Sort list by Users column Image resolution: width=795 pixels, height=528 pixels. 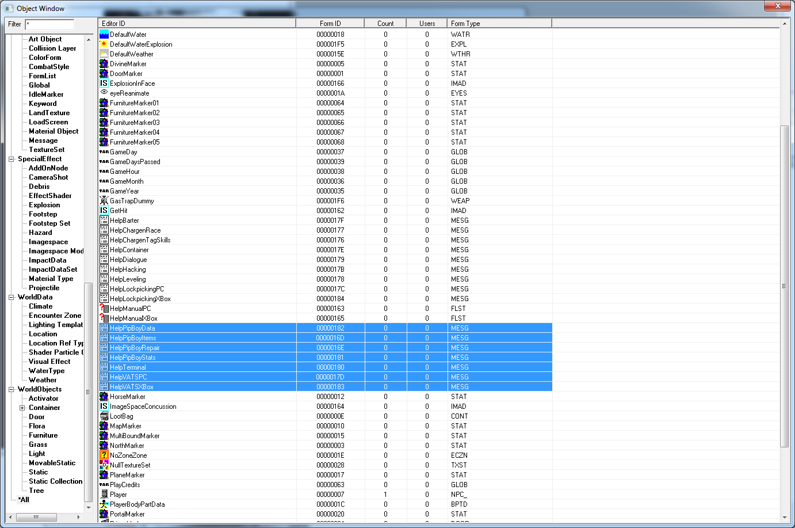click(x=427, y=24)
